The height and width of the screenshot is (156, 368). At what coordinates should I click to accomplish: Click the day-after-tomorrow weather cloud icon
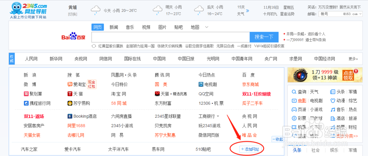(x=199, y=11)
